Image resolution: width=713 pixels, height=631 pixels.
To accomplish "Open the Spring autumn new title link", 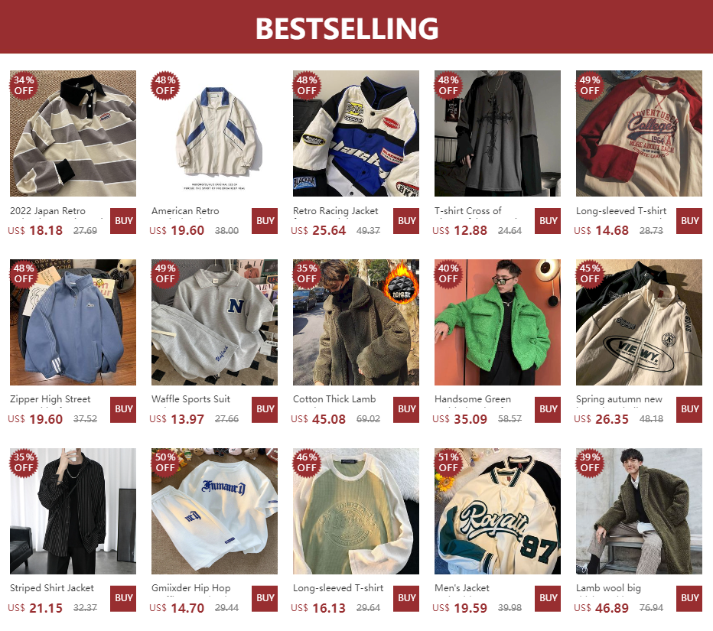I will click(x=619, y=399).
